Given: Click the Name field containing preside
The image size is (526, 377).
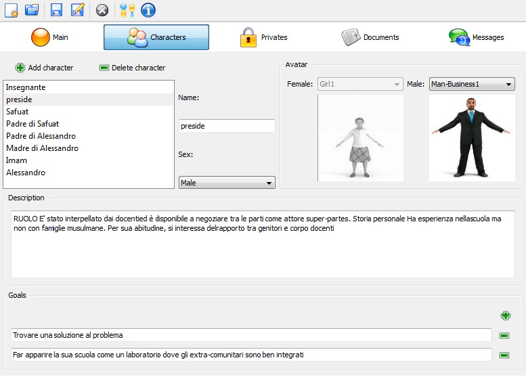Looking at the screenshot, I should click(227, 126).
